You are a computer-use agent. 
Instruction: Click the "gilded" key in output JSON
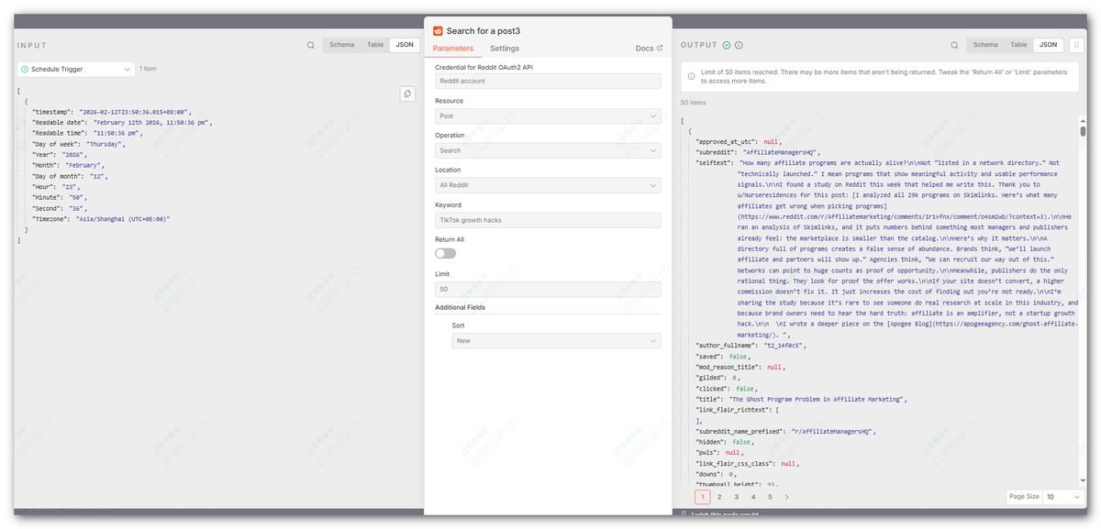(x=711, y=378)
